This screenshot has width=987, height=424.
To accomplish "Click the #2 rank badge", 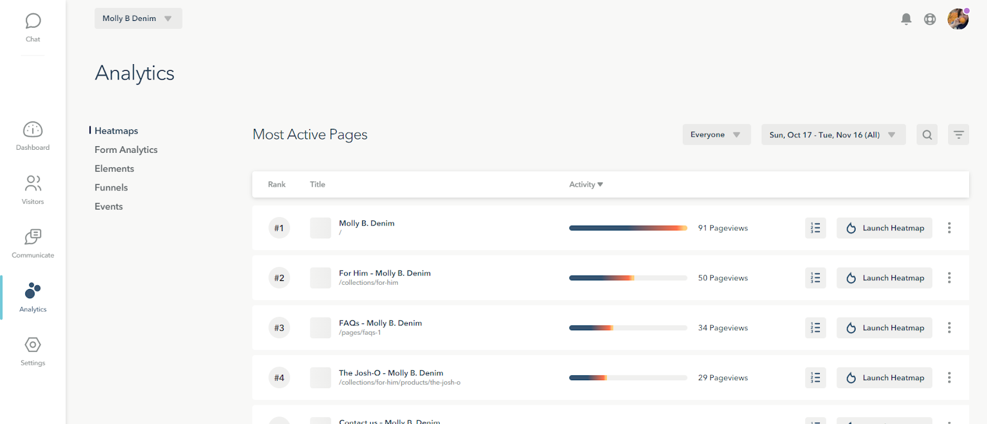I will coord(279,278).
